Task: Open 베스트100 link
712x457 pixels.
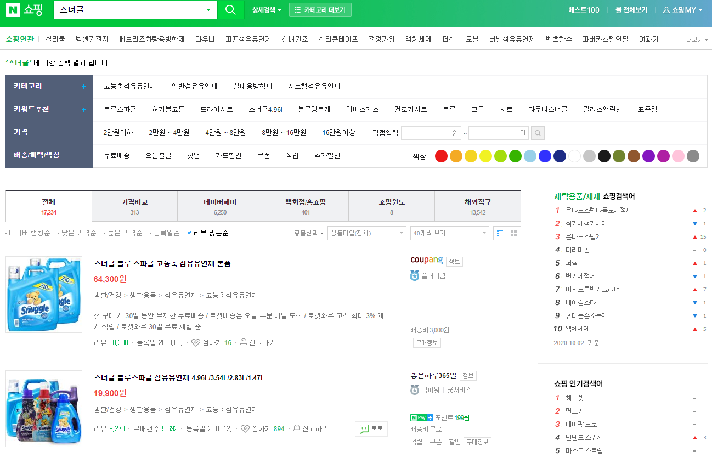Action: coord(584,10)
